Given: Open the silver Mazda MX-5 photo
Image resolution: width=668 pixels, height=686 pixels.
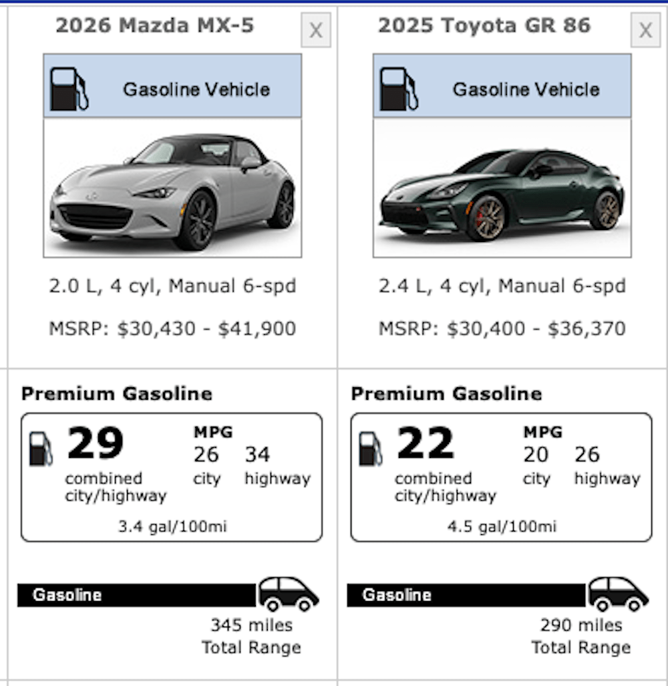Looking at the screenshot, I should (172, 188).
